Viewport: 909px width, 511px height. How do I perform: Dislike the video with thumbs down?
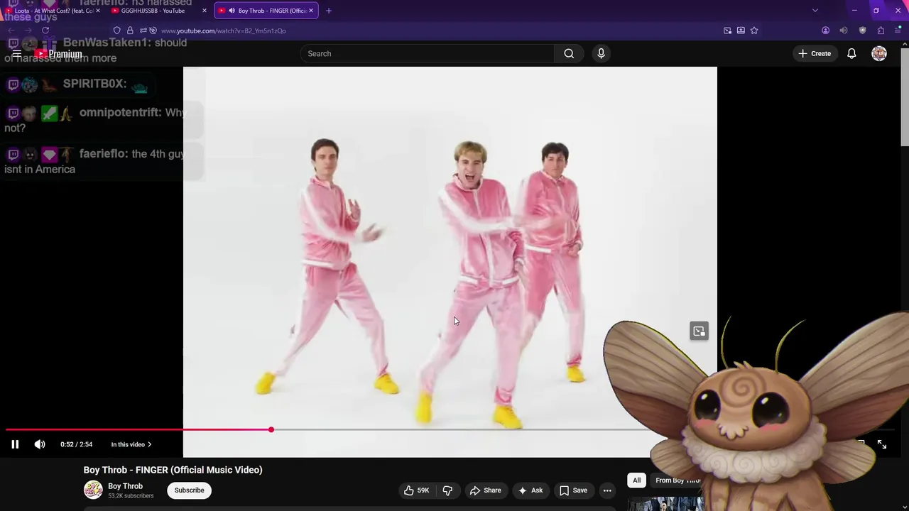[447, 490]
